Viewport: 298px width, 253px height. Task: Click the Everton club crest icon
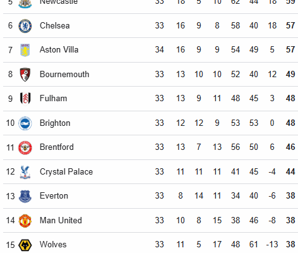(x=25, y=196)
